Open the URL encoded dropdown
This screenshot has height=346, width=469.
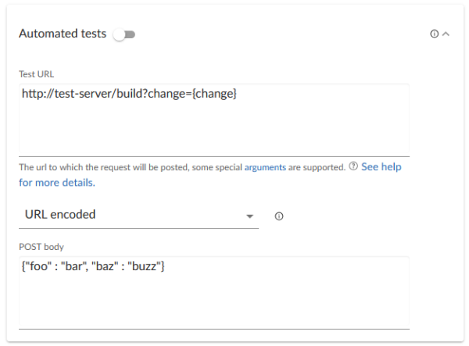pos(133,214)
